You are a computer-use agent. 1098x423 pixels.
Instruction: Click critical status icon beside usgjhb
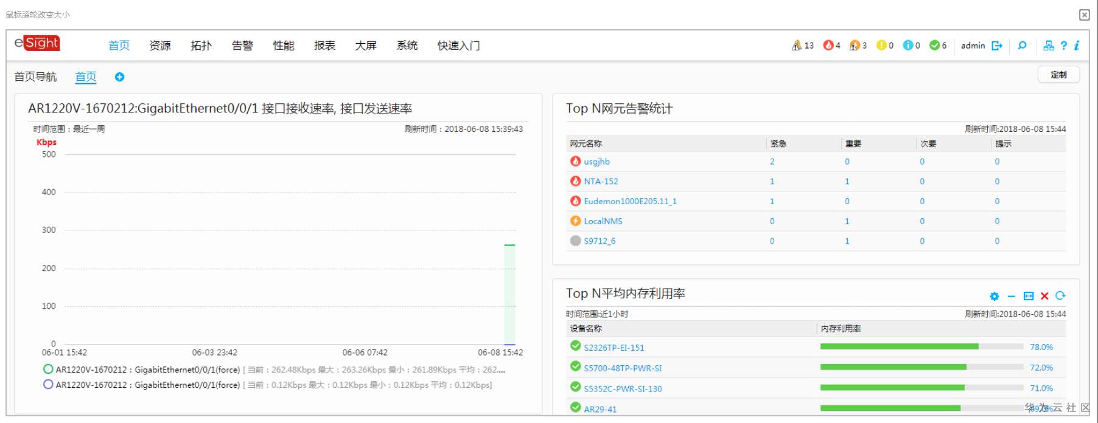(x=575, y=161)
